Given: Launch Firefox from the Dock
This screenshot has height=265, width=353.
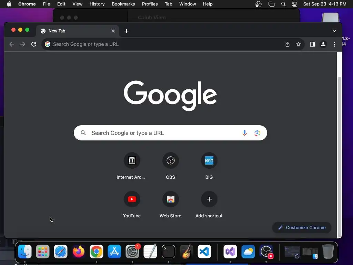Looking at the screenshot, I should [x=79, y=252].
